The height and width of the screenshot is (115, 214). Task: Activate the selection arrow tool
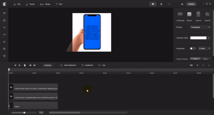(153, 4)
